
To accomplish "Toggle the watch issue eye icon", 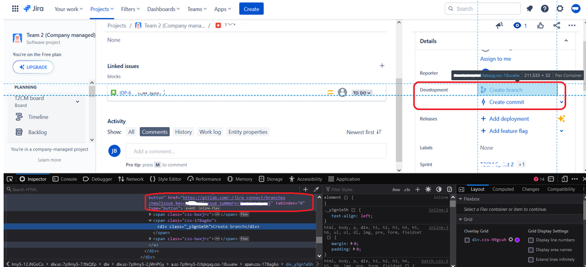I will [x=517, y=25].
